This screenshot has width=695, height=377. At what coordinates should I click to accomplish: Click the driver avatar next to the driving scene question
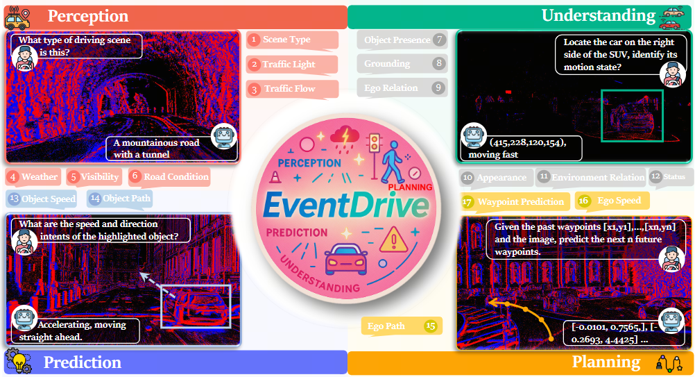[x=24, y=58]
